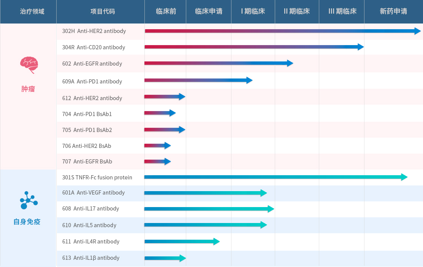Click the blue molecule icon for 自身免疫
Image resolution: width=423 pixels, height=267 pixels.
pyautogui.click(x=29, y=200)
